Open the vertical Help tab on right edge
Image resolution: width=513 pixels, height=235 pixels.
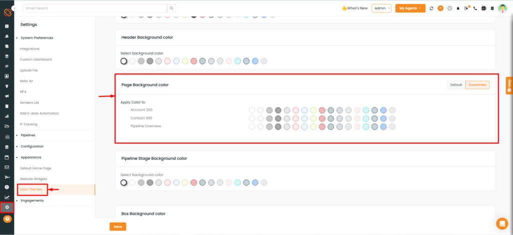(509, 85)
